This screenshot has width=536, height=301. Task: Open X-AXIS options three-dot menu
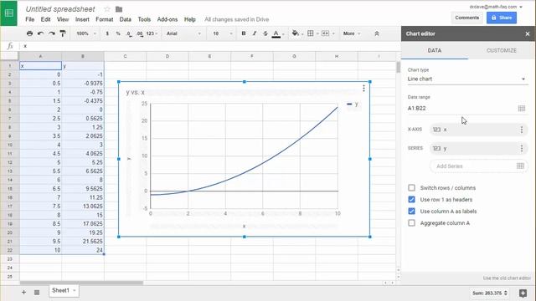click(522, 130)
